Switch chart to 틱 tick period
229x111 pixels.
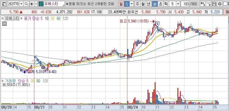tap(166, 4)
